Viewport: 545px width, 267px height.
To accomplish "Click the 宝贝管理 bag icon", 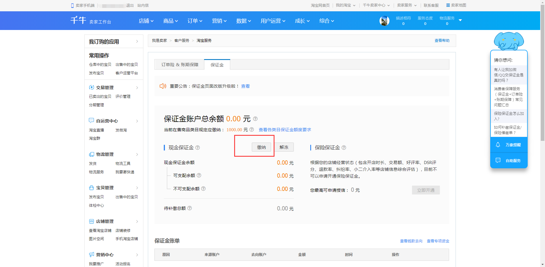I will [91, 188].
